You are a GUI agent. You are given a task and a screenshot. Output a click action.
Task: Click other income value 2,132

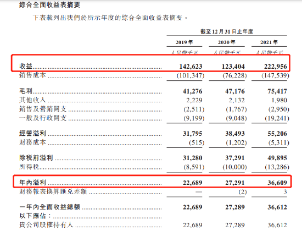237,100
